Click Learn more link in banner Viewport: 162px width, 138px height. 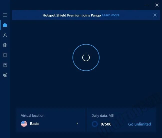[x=110, y=15]
